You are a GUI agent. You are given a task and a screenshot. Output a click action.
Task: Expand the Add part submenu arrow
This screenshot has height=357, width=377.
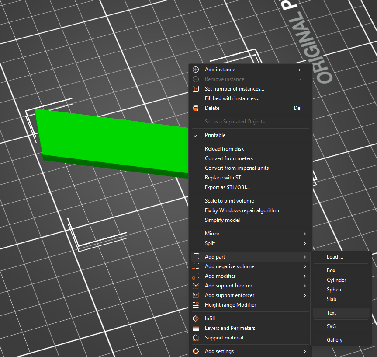tap(304, 257)
